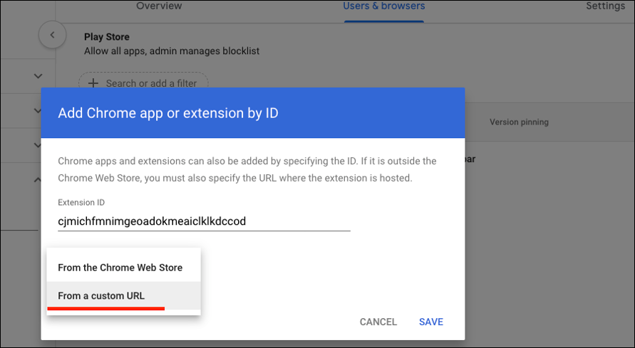Click the Version pinning column header
Image resolution: width=635 pixels, height=348 pixels.
(519, 122)
